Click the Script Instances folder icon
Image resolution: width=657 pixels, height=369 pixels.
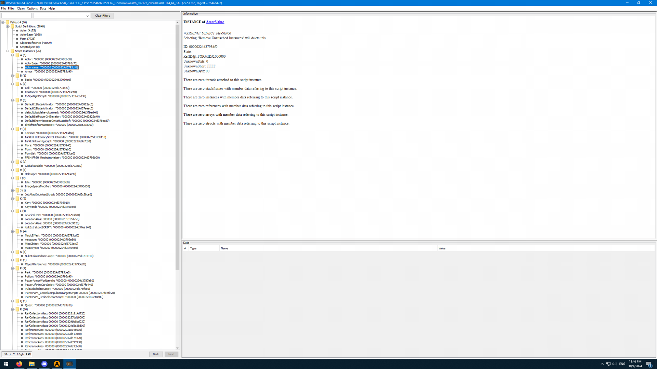pos(12,51)
